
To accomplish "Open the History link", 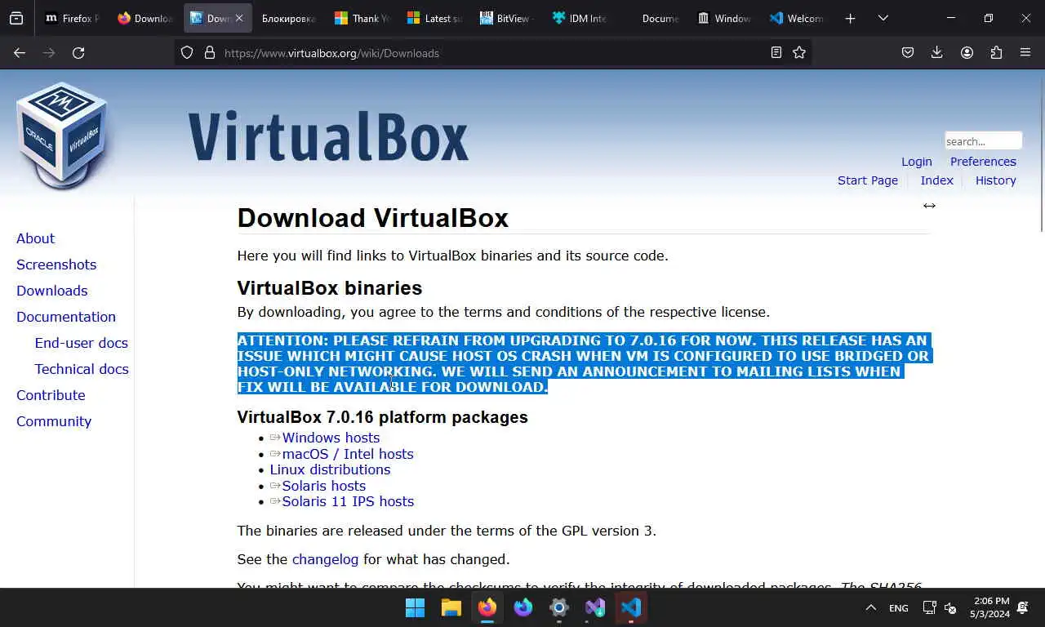I will (x=995, y=180).
